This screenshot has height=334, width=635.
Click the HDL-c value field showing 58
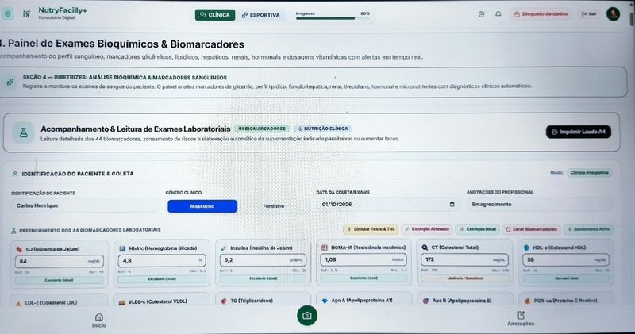click(566, 259)
